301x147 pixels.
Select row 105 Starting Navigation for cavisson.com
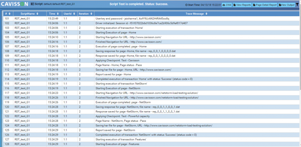(128, 37)
